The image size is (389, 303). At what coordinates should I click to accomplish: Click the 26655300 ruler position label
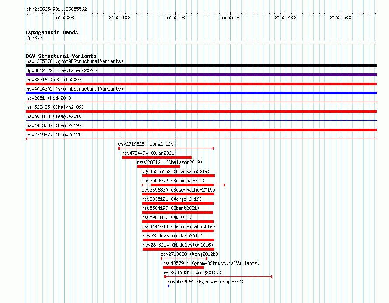230,17
